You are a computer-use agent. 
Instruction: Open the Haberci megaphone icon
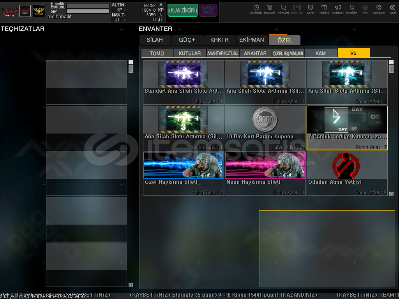(338, 9)
